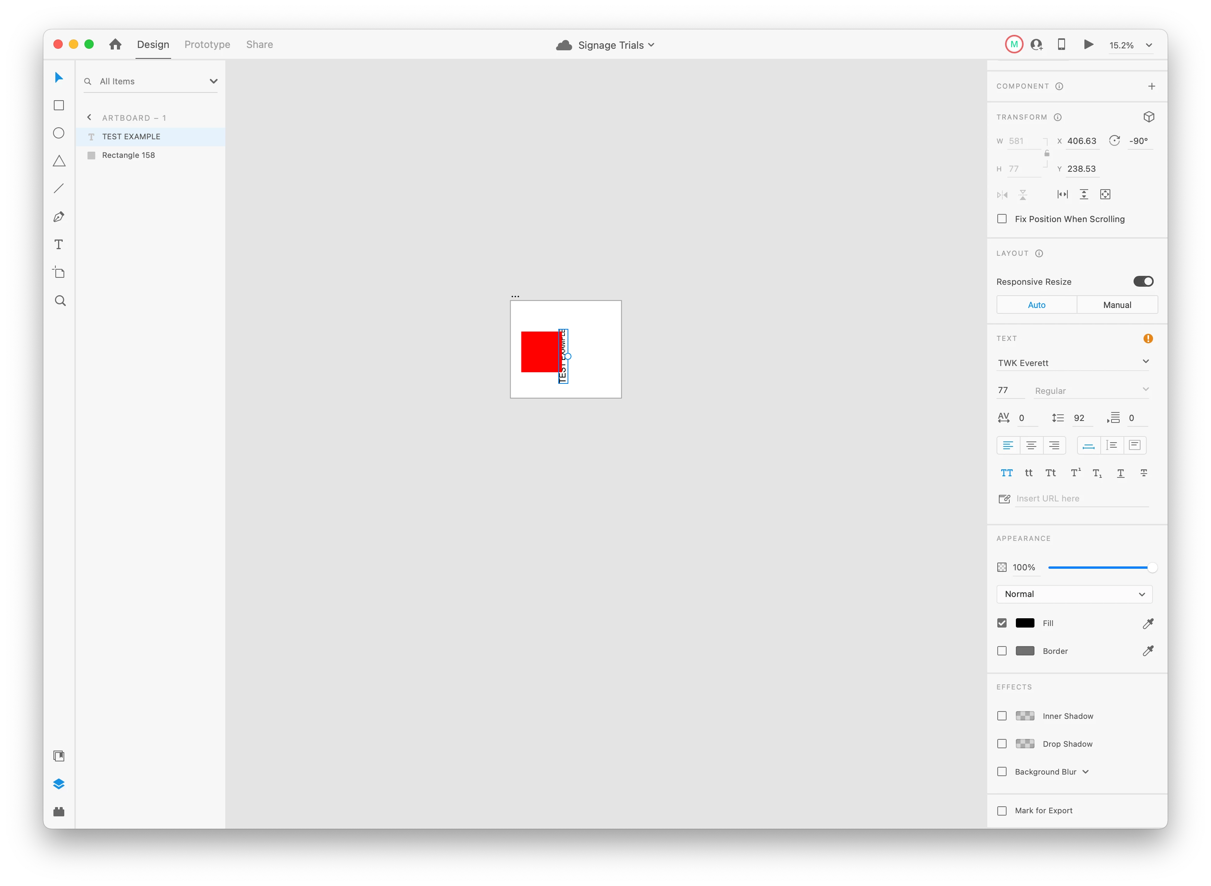Open the Share tab
The height and width of the screenshot is (886, 1211).
259,44
